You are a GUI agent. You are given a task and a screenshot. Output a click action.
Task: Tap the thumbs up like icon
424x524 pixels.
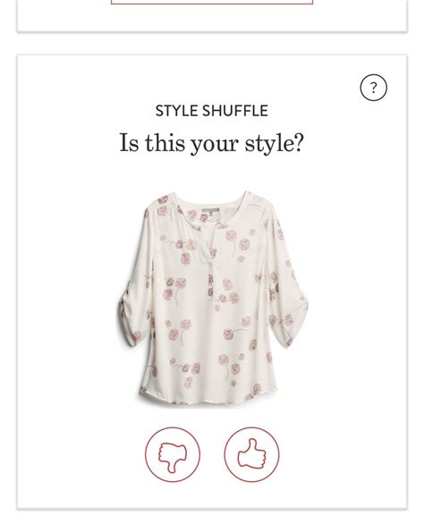pyautogui.click(x=251, y=454)
